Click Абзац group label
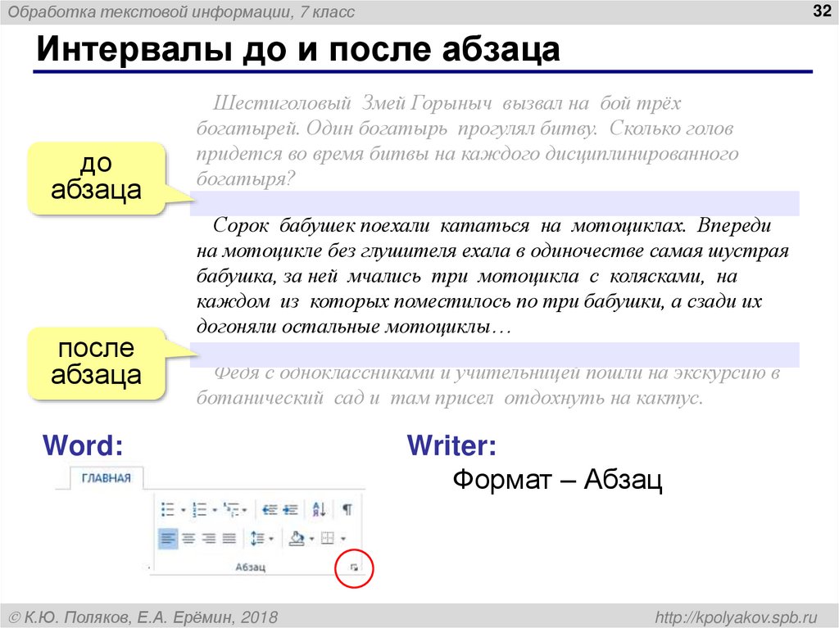 (x=251, y=567)
